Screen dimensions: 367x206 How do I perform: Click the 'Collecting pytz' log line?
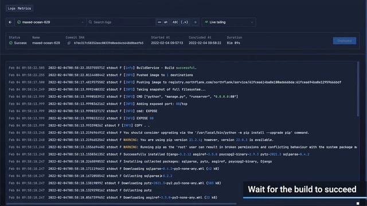pyautogui.click(x=80, y=191)
